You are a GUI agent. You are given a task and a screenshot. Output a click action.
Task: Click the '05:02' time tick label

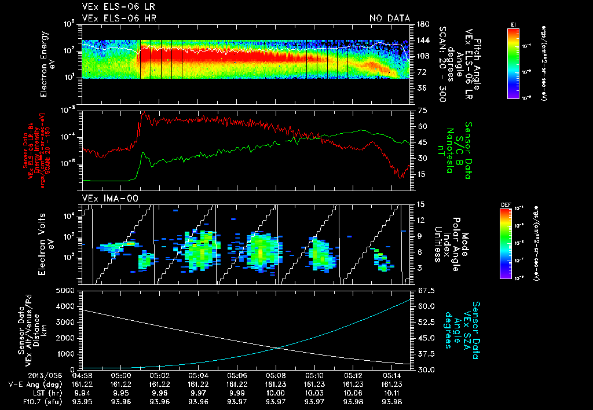click(x=160, y=376)
